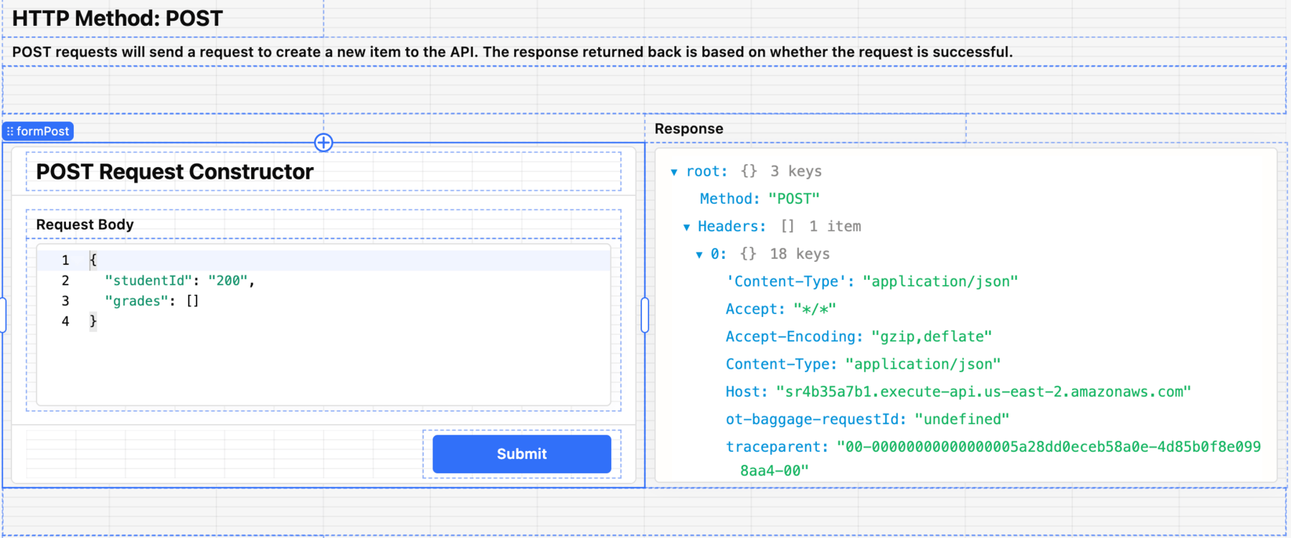Click the unquoted Content-Type row
The image size is (1291, 538).
coord(863,364)
